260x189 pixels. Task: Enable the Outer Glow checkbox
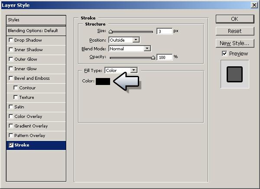(x=11, y=59)
